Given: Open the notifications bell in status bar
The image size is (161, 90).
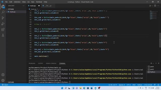Looking at the screenshot, I should point(158,85).
